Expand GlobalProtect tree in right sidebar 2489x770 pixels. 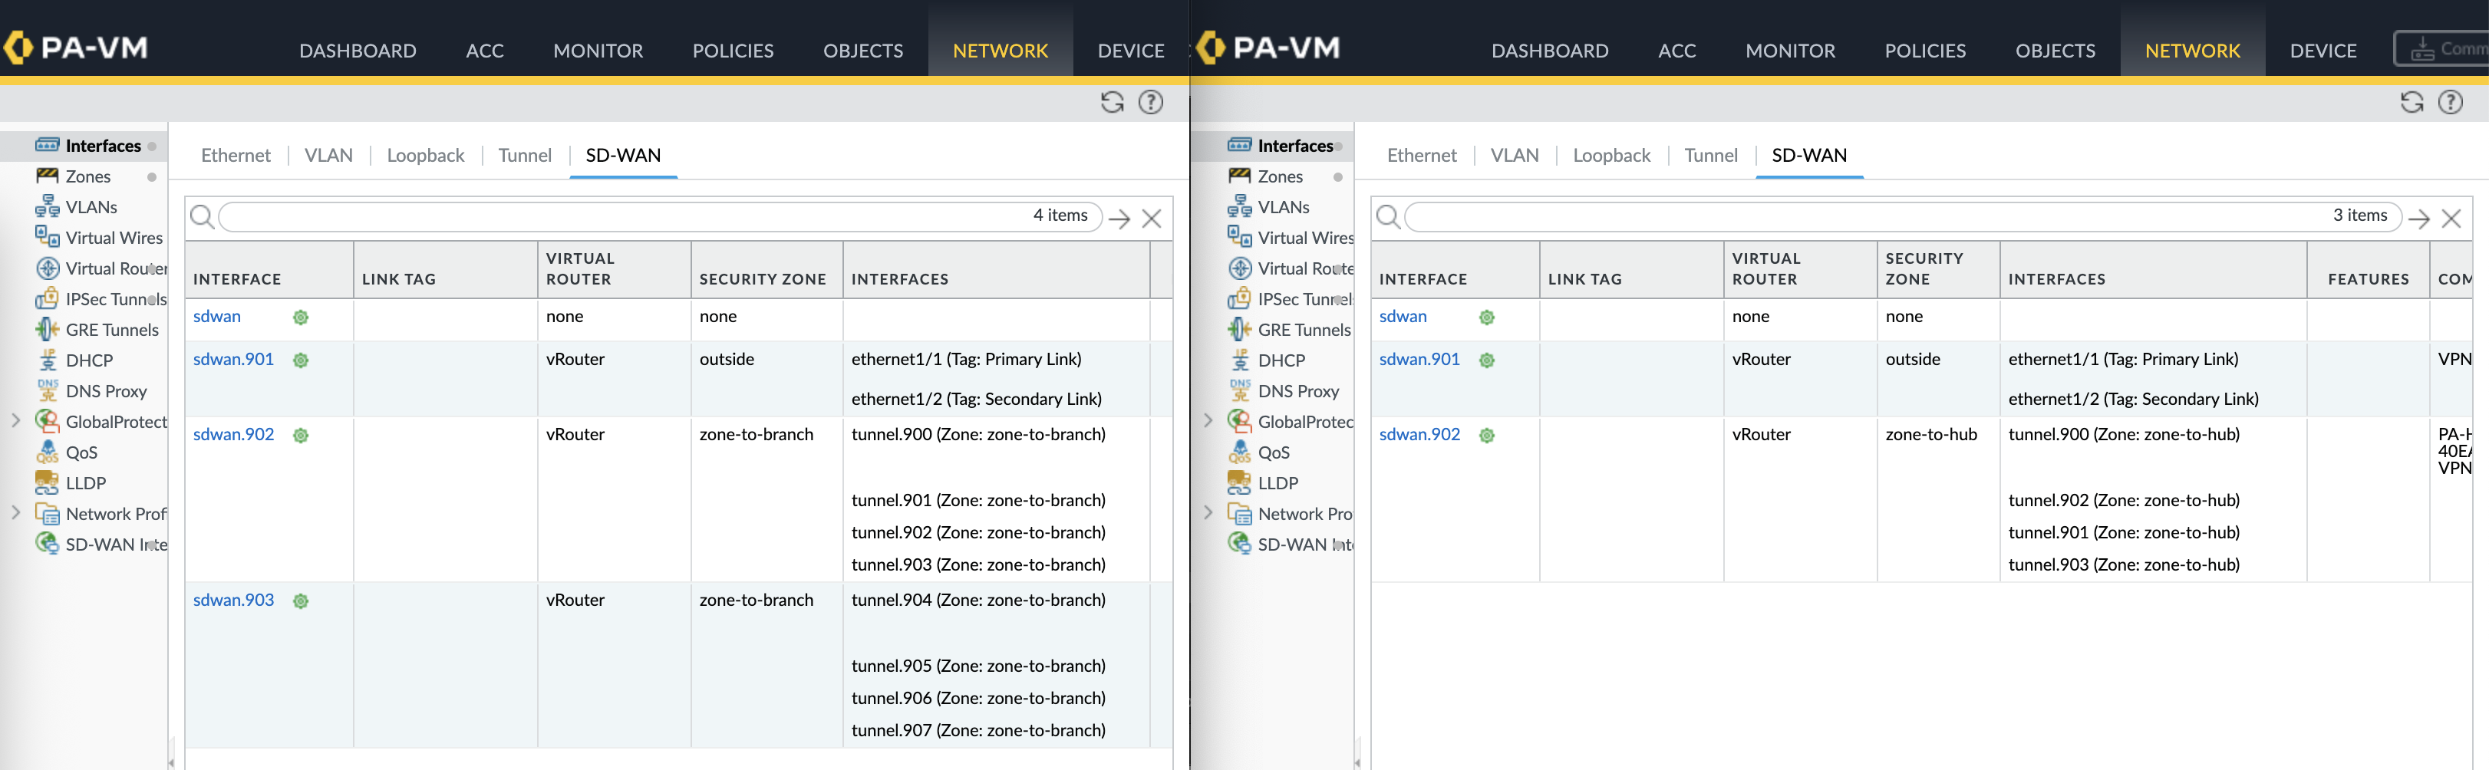(1208, 420)
